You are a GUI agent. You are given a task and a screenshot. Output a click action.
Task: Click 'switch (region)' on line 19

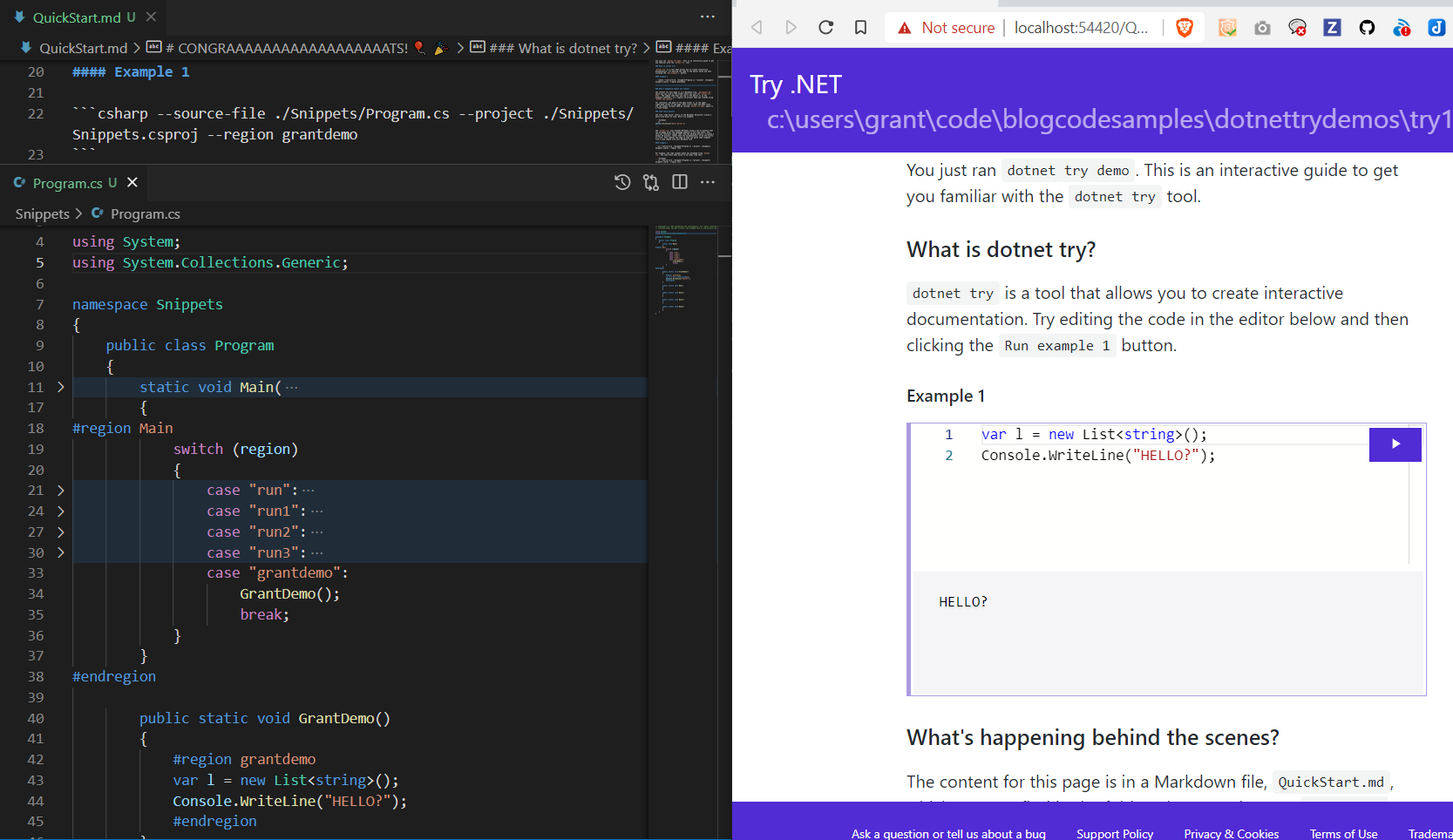point(235,449)
